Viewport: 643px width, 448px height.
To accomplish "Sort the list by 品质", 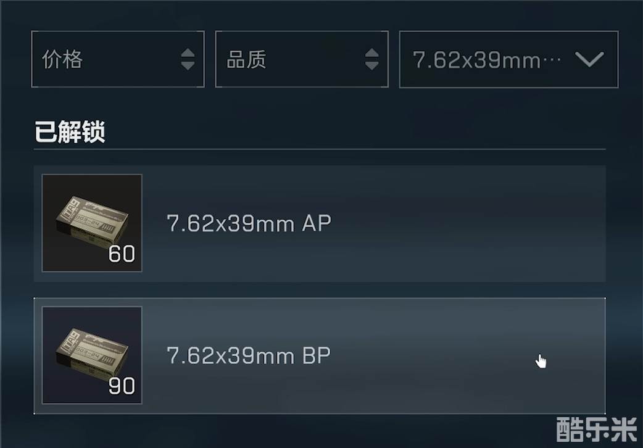I will pos(302,59).
